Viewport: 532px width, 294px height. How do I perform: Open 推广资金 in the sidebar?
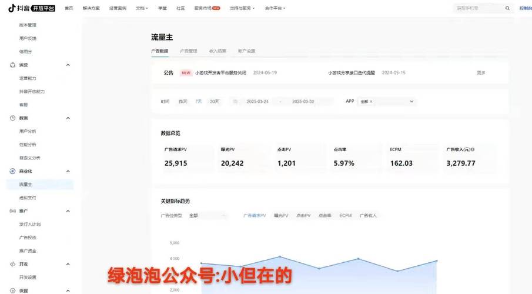pos(28,251)
